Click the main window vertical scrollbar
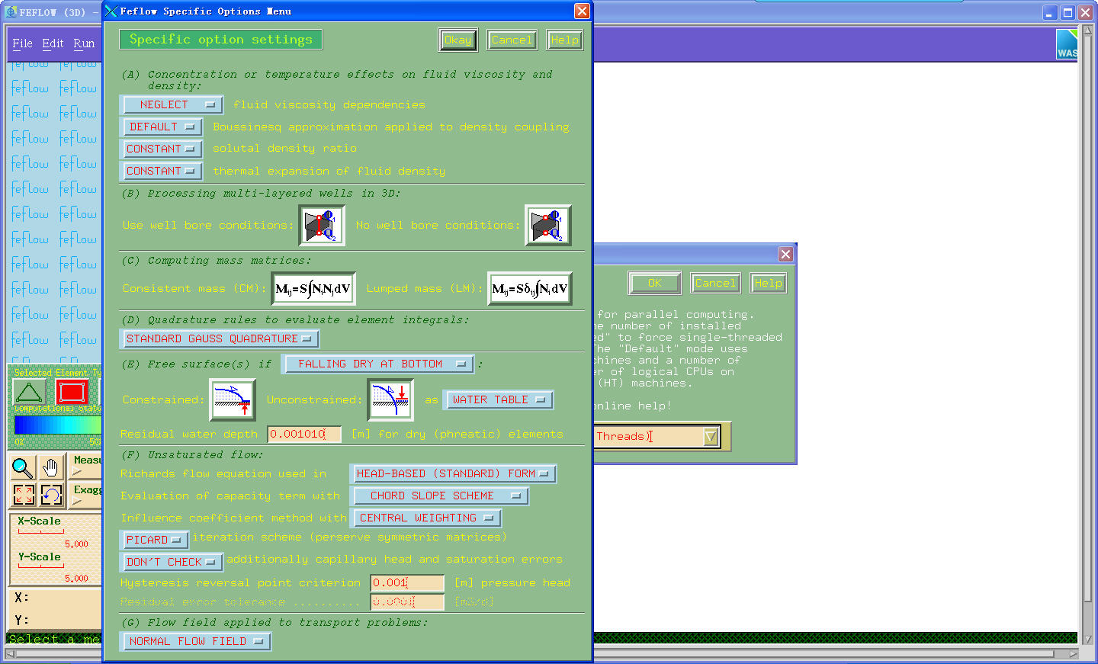This screenshot has height=664, width=1098. click(x=1088, y=334)
